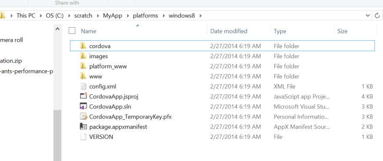Navigate to This PC in breadcrumb

(x=26, y=16)
